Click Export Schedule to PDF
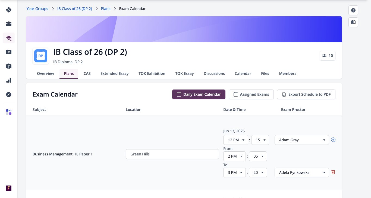This screenshot has height=198, width=371. click(306, 94)
